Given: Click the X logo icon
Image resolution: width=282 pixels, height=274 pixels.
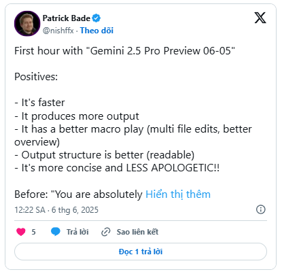Looking at the screenshot, I should pos(260,18).
